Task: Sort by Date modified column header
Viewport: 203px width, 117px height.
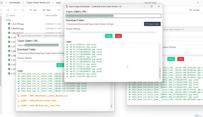Action: pos(51,15)
